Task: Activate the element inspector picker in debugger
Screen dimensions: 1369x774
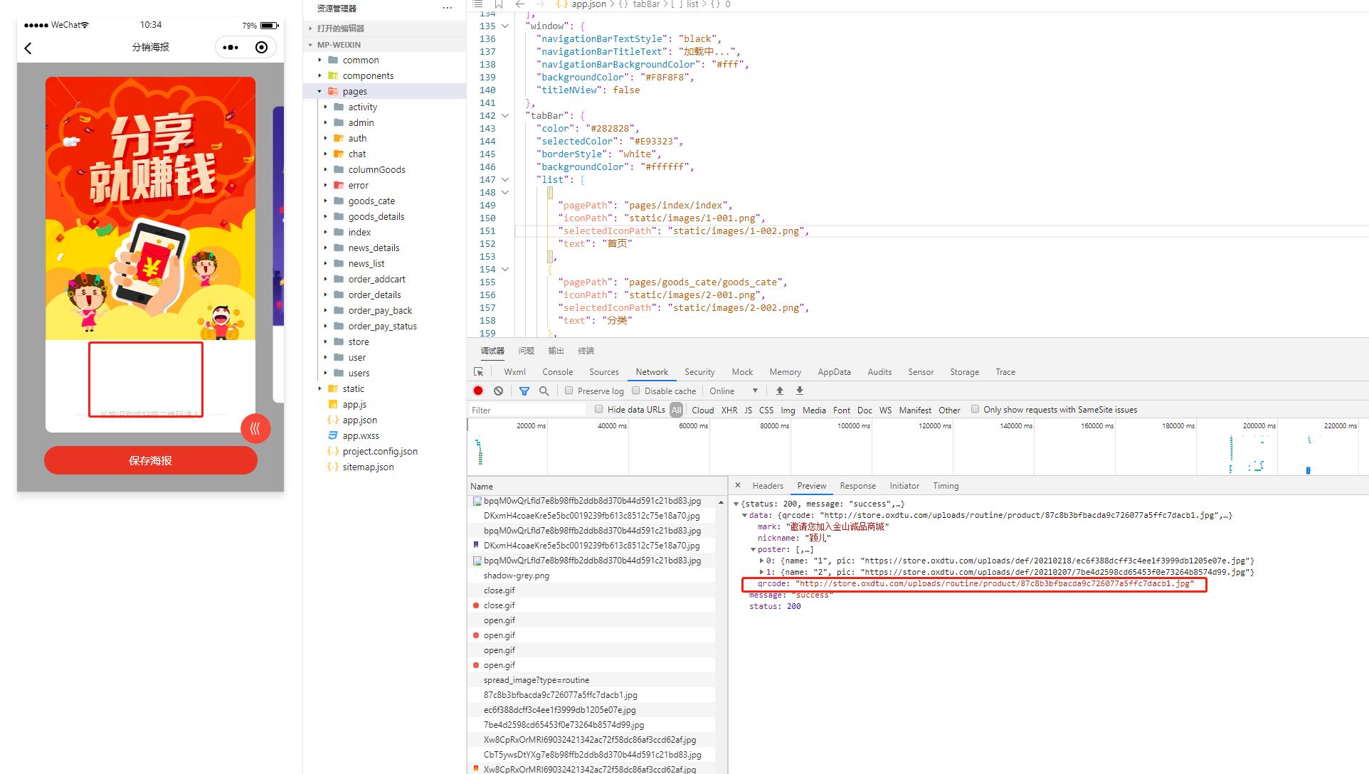Action: point(478,372)
